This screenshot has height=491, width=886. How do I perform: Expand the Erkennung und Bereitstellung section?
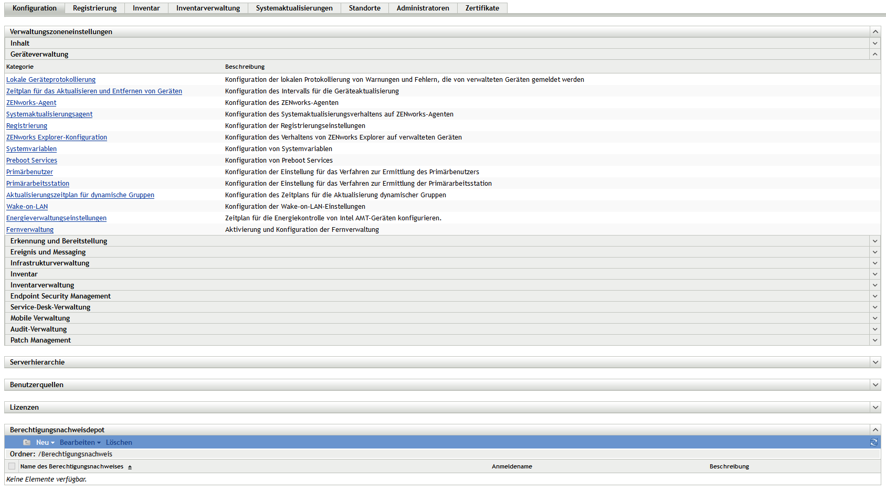[x=875, y=241]
